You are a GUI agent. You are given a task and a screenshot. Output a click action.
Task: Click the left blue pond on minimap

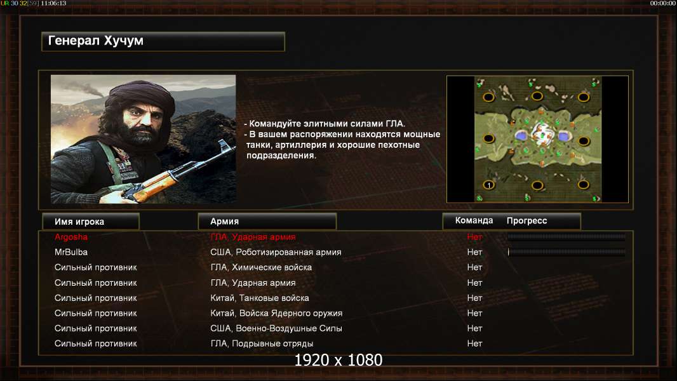click(522, 136)
